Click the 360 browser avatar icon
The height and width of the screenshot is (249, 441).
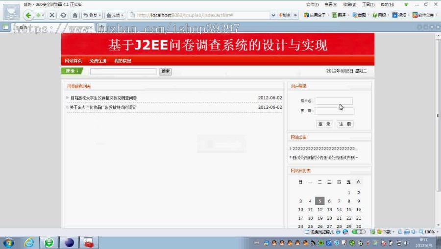click(x=11, y=12)
